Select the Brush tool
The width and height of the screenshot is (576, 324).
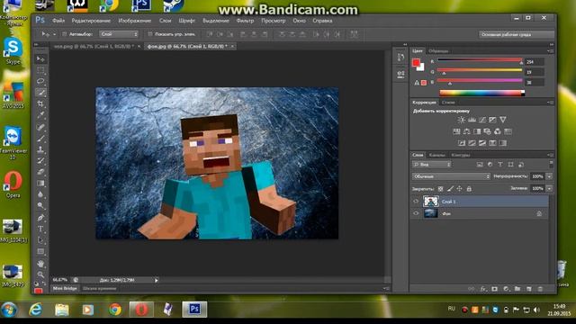click(40, 138)
